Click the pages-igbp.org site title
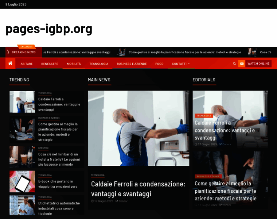Viewport: 277px width, 219px height. click(x=49, y=29)
